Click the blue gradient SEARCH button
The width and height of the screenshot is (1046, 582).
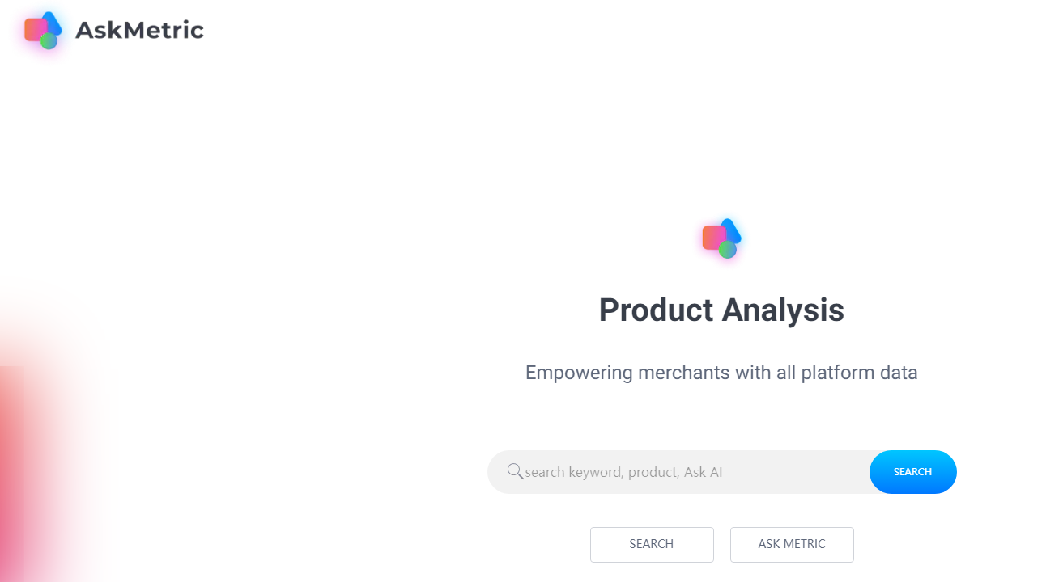point(912,472)
